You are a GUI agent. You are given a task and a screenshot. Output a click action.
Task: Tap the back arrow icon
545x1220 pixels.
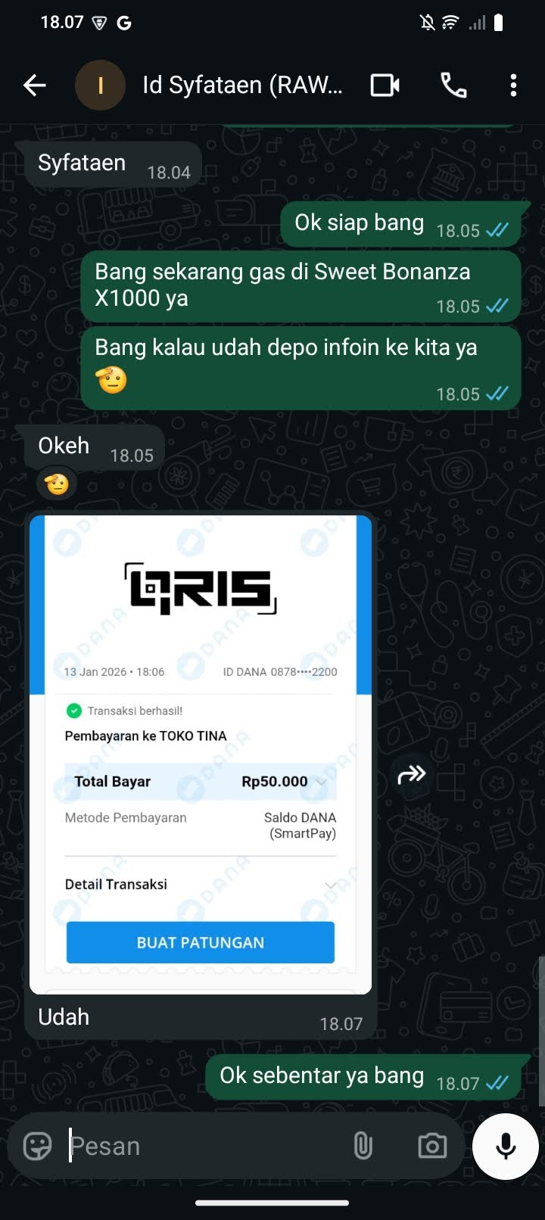[35, 86]
